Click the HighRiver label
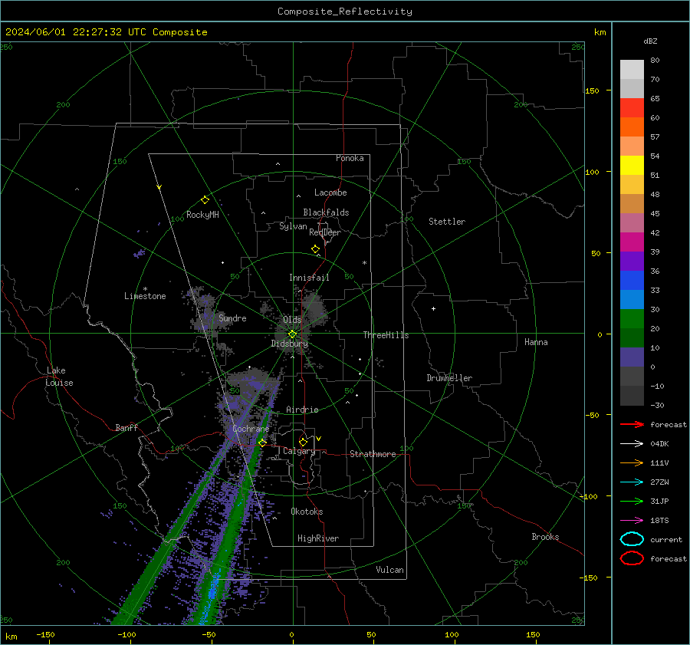Viewport: 690px width, 645px height. point(318,538)
